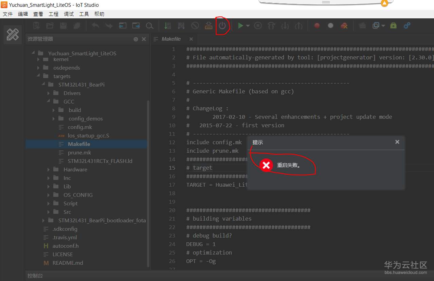Collapse the GCC folder arrow
The height and width of the screenshot is (281, 434).
(x=48, y=101)
